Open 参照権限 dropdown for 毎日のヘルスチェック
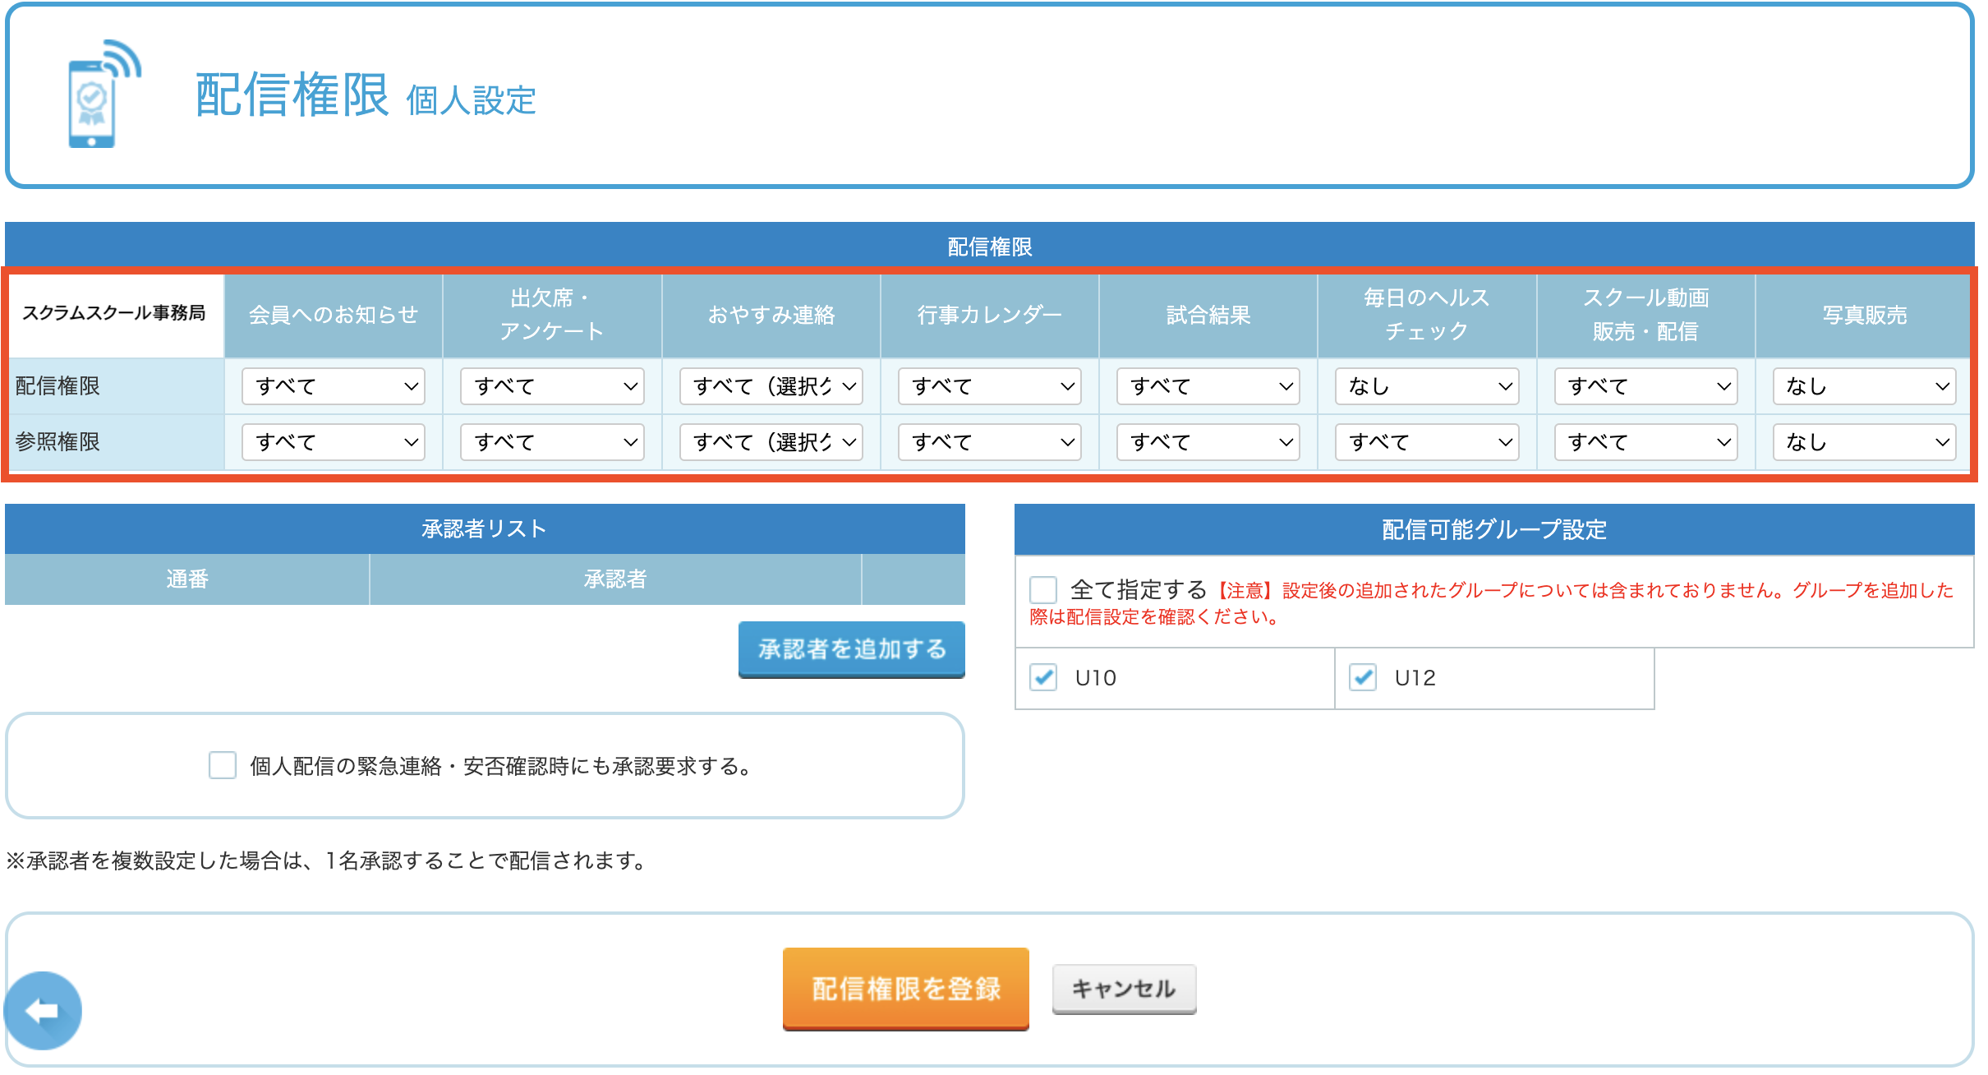 click(1427, 442)
